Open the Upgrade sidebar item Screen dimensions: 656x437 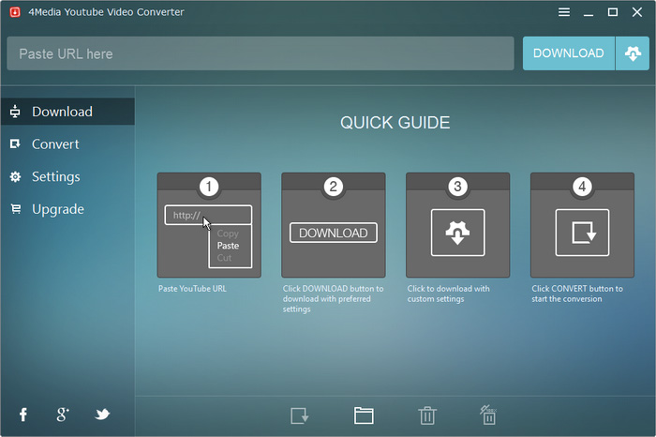[x=67, y=209]
